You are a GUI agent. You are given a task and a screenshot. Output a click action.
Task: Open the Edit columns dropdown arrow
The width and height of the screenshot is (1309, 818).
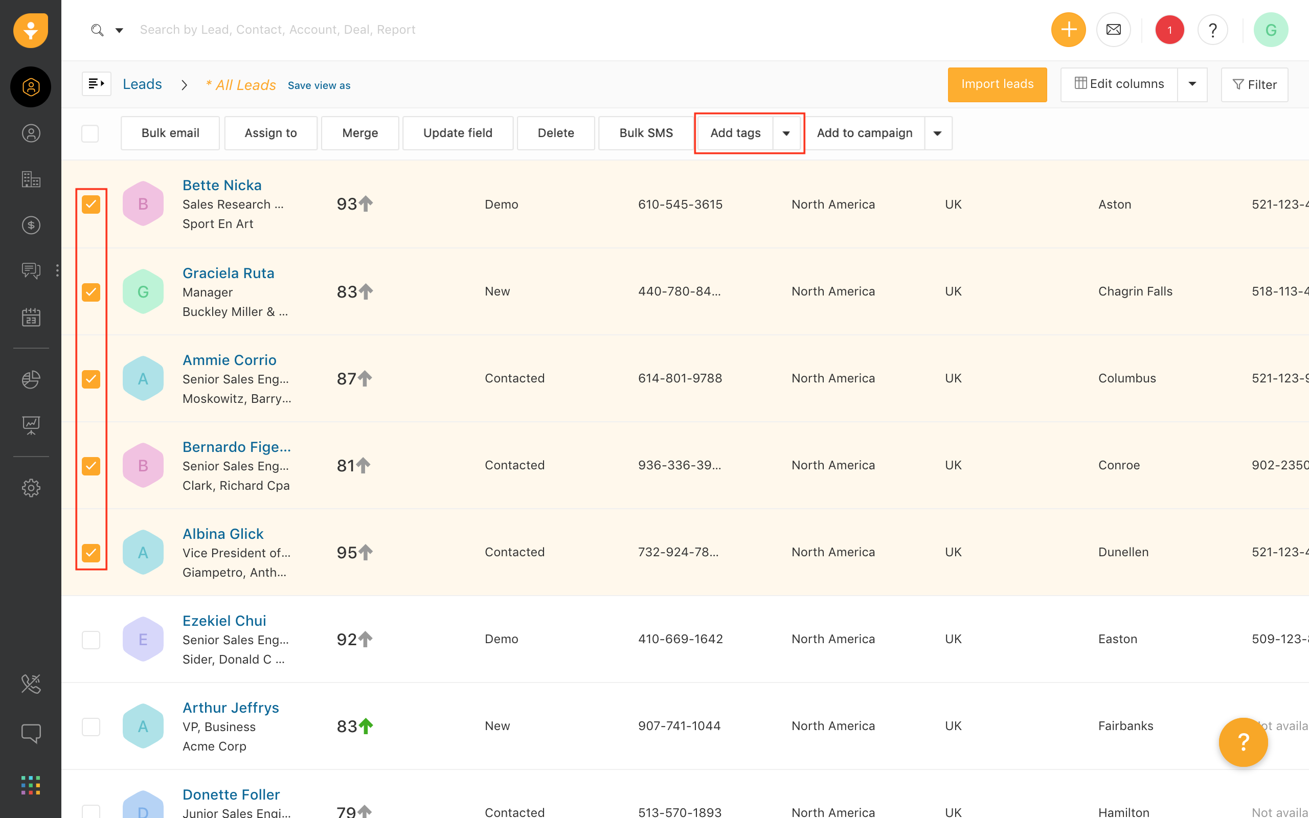[1191, 84]
